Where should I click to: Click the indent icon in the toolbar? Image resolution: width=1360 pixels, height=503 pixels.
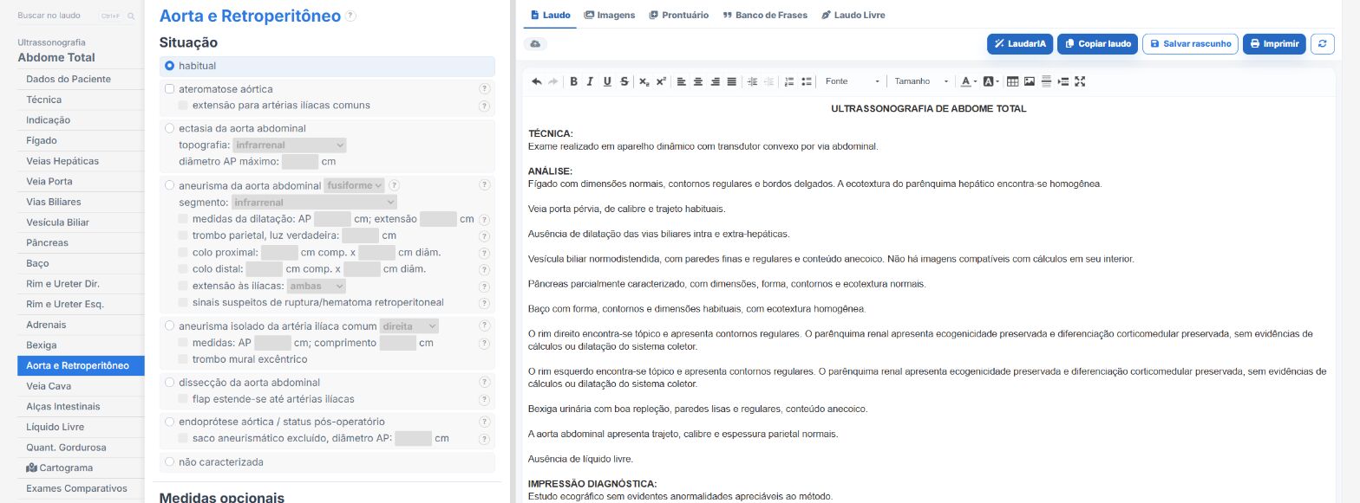click(1063, 81)
